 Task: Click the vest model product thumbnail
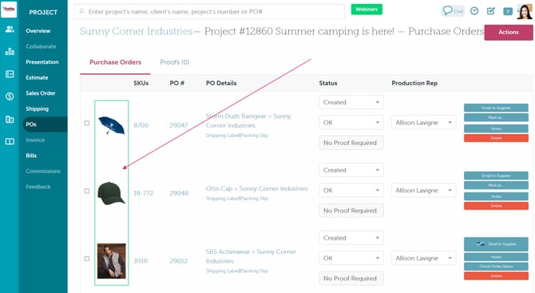(x=111, y=261)
